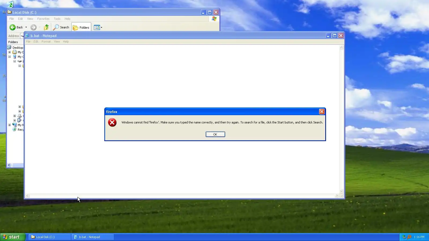Collapse the My Computer tree node
The width and height of the screenshot is (429, 241).
[x=9, y=57]
